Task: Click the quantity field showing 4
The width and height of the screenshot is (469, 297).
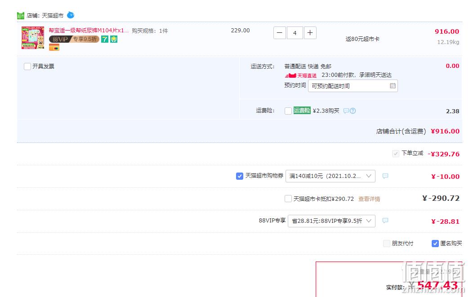Action: pos(295,33)
